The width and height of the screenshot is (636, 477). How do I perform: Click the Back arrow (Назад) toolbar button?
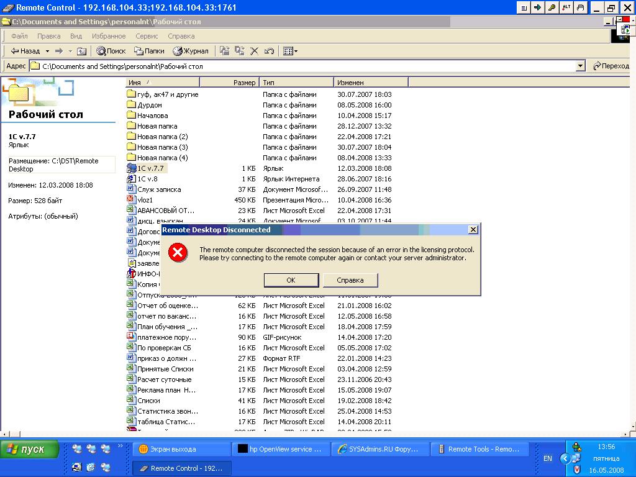(x=25, y=51)
